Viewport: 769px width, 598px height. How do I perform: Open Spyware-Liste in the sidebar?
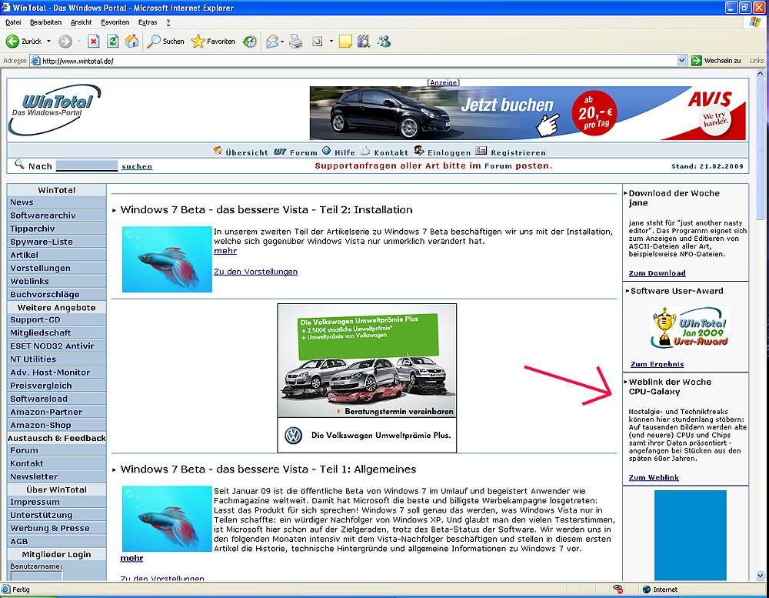pos(42,242)
